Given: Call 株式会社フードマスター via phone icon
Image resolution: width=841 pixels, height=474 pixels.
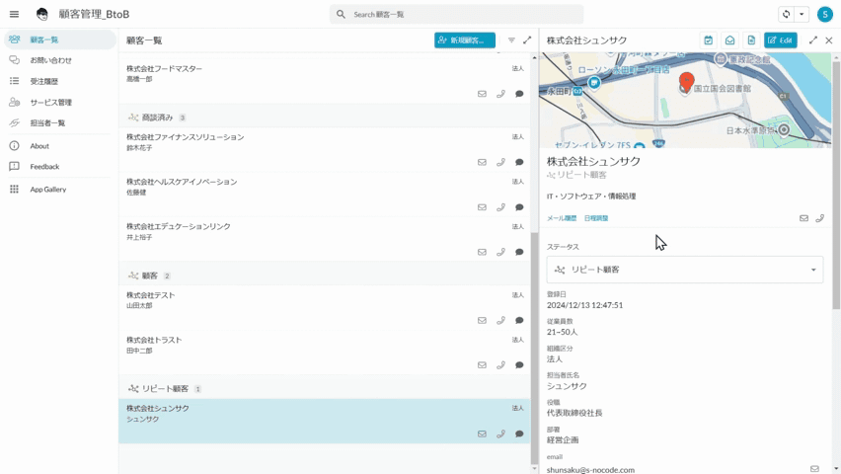Looking at the screenshot, I should click(500, 94).
